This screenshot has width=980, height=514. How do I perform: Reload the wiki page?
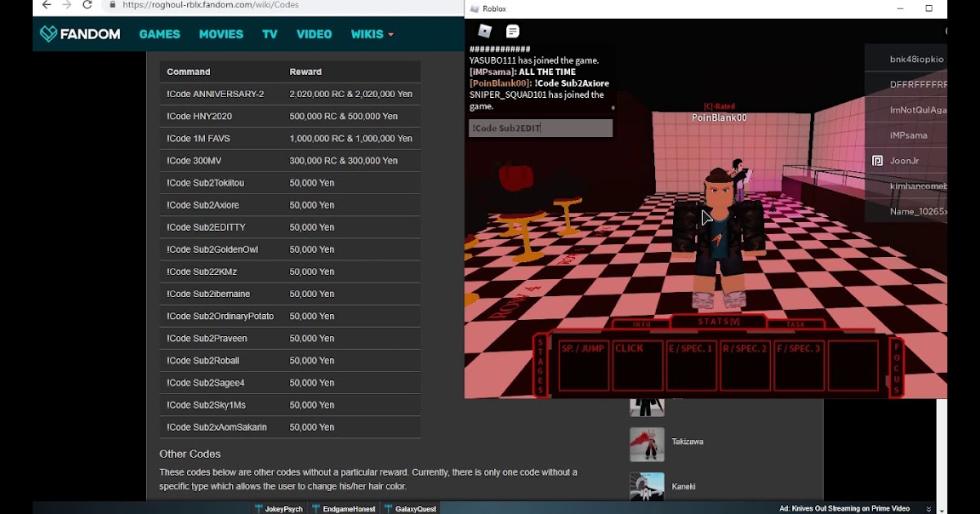(87, 5)
